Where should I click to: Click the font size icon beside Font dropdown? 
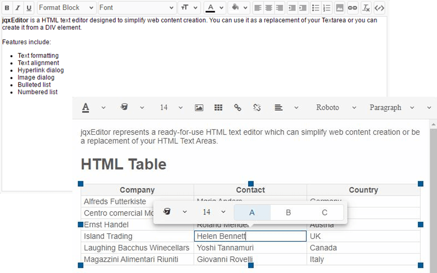coord(184,8)
